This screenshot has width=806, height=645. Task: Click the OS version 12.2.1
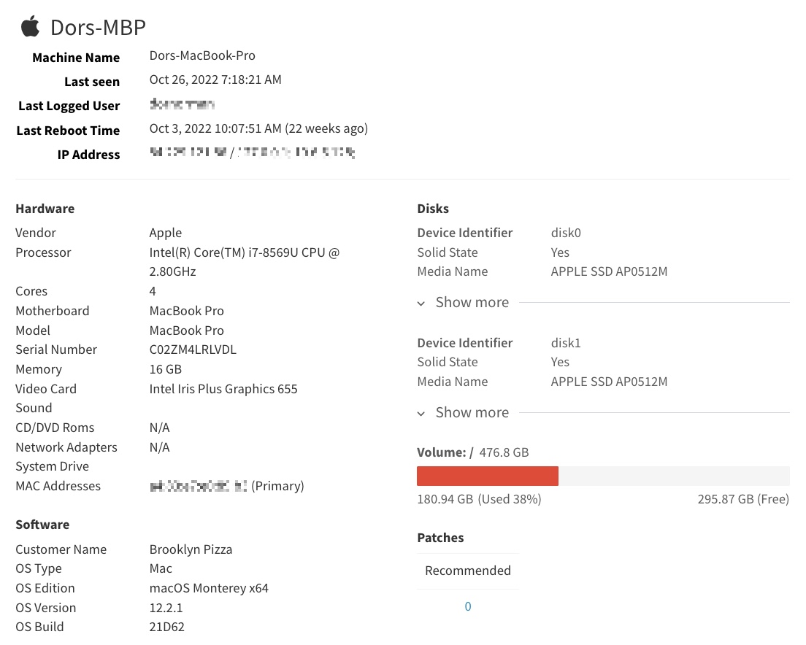click(166, 608)
